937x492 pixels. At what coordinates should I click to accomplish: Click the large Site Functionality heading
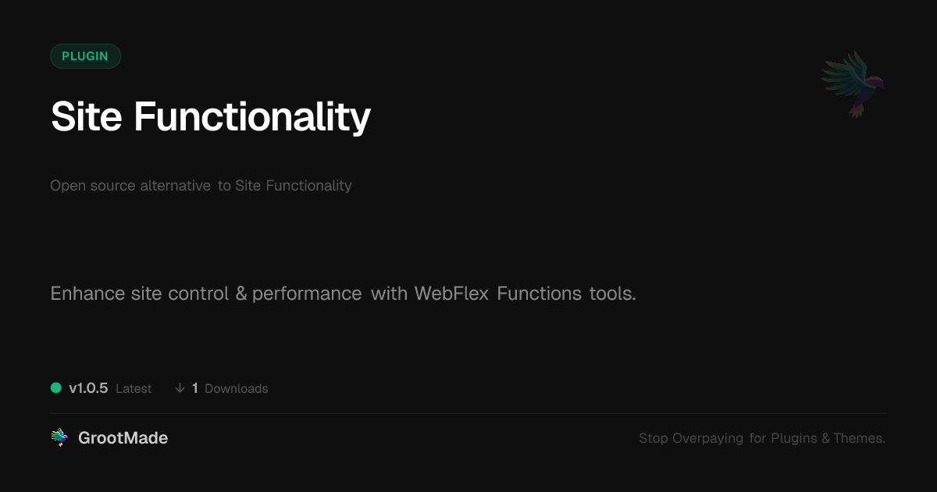click(210, 117)
